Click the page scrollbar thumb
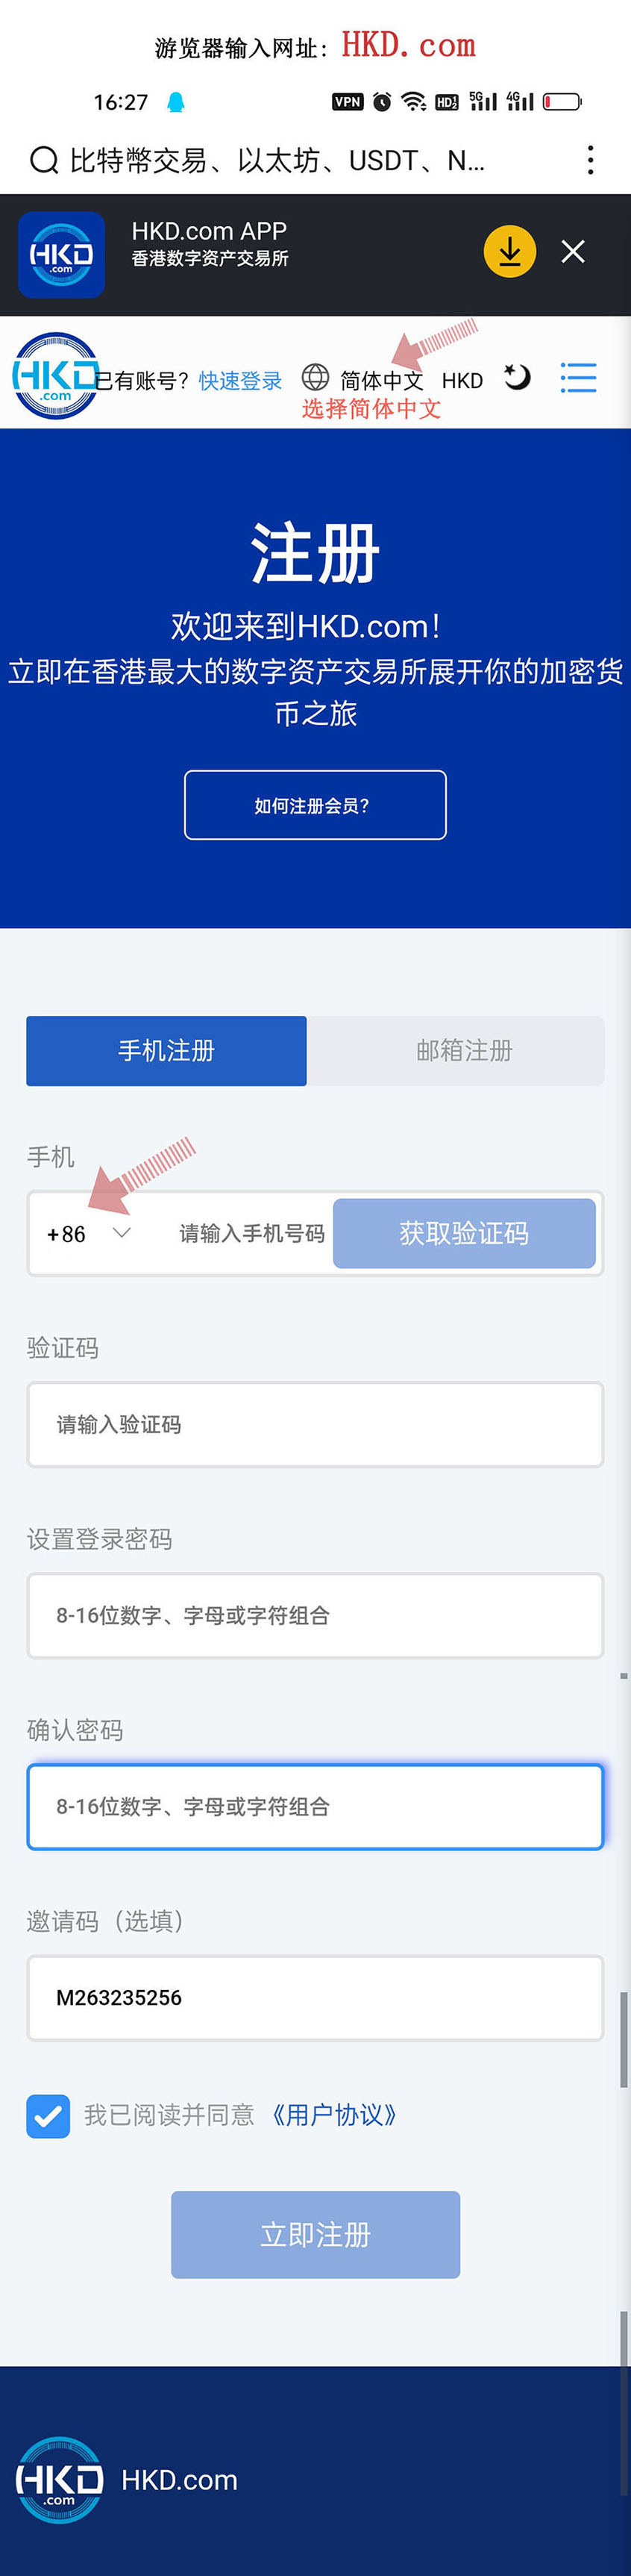 point(624,2040)
